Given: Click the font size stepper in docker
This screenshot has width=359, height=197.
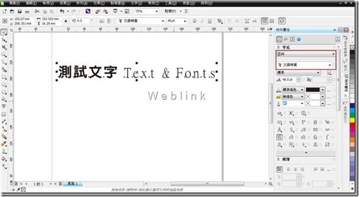Looking at the screenshot, I should point(299,80).
